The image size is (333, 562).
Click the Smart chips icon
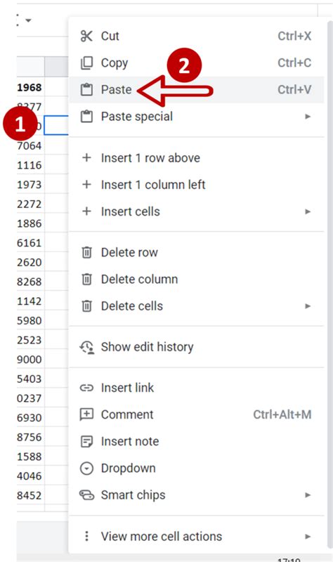(86, 495)
